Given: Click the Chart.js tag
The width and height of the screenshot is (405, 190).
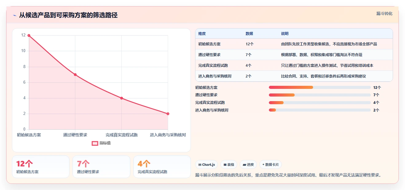Looking at the screenshot, I should tap(206, 165).
